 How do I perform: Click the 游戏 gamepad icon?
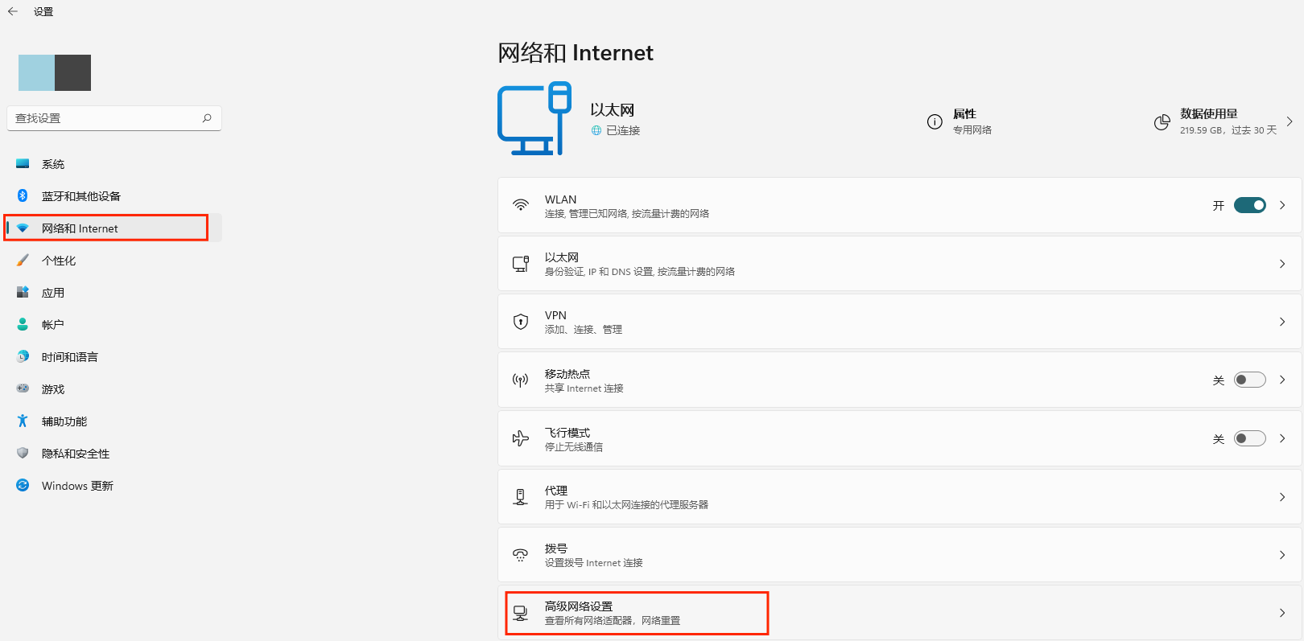pos(23,388)
